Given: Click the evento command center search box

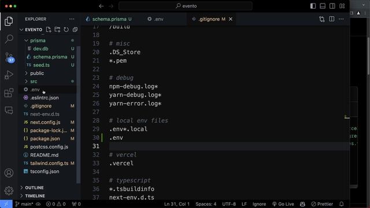Looking at the screenshot, I should (186, 6).
